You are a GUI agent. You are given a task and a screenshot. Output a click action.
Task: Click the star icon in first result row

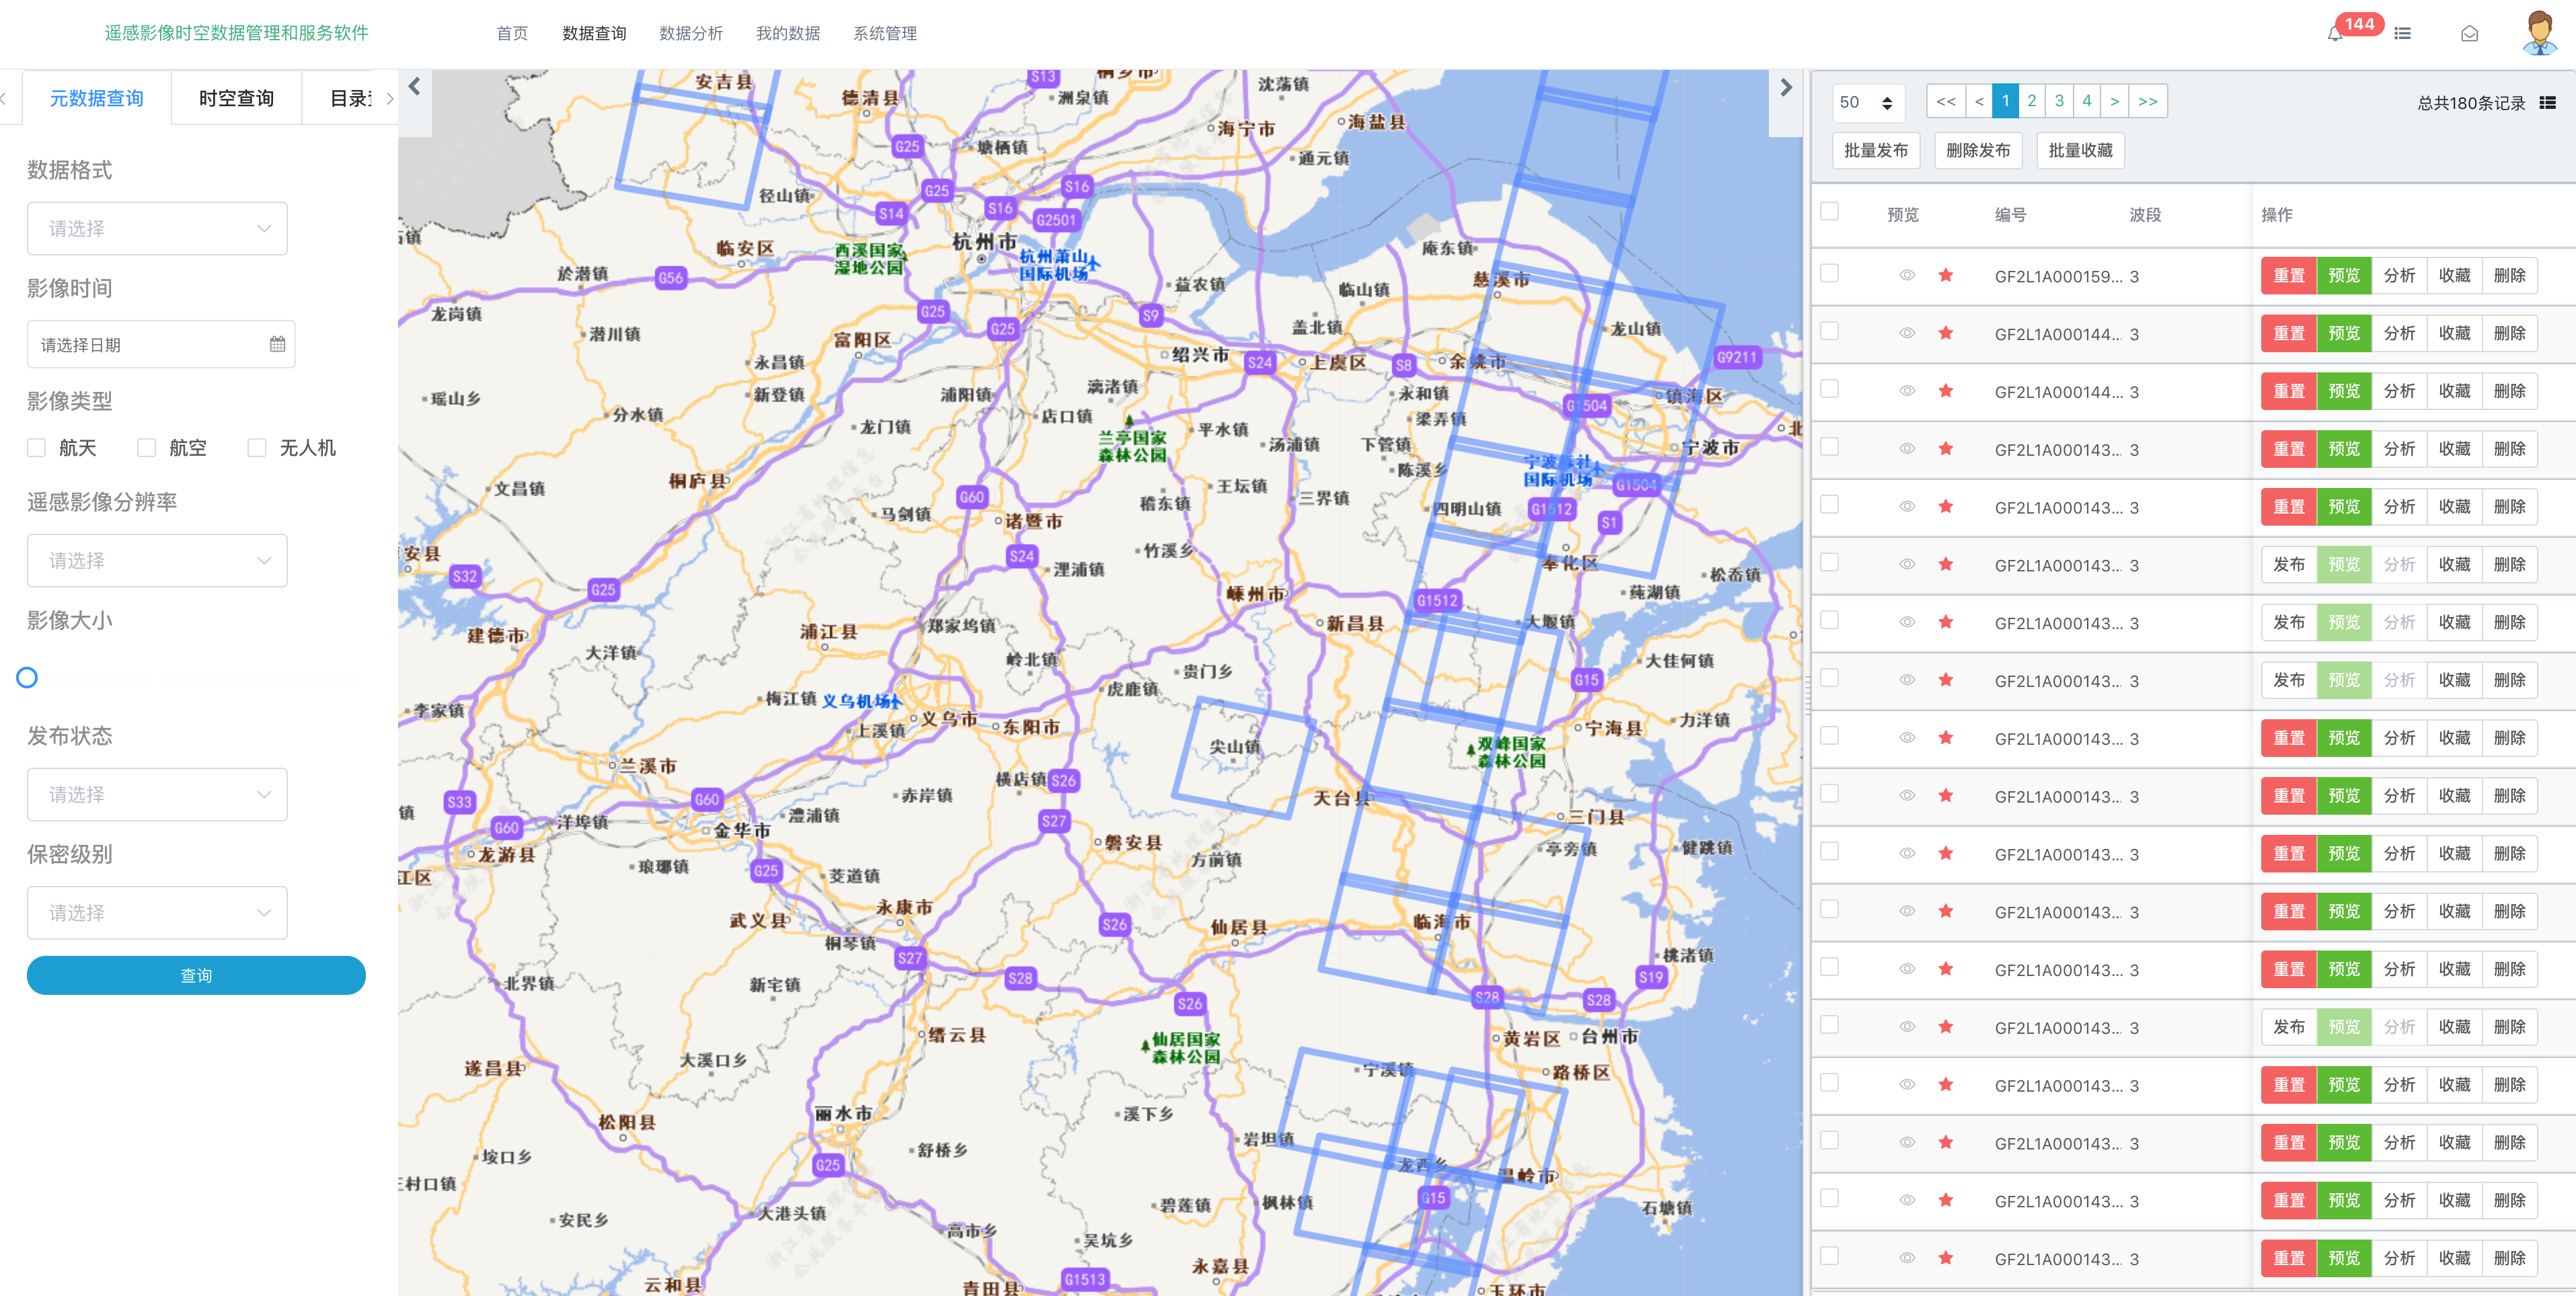coord(1945,276)
